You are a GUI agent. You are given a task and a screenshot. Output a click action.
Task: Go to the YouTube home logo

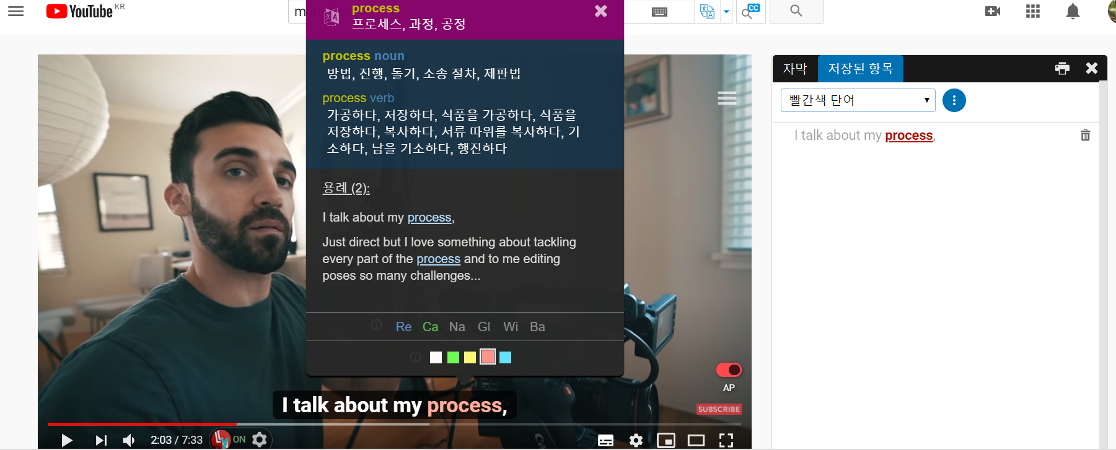pos(79,11)
